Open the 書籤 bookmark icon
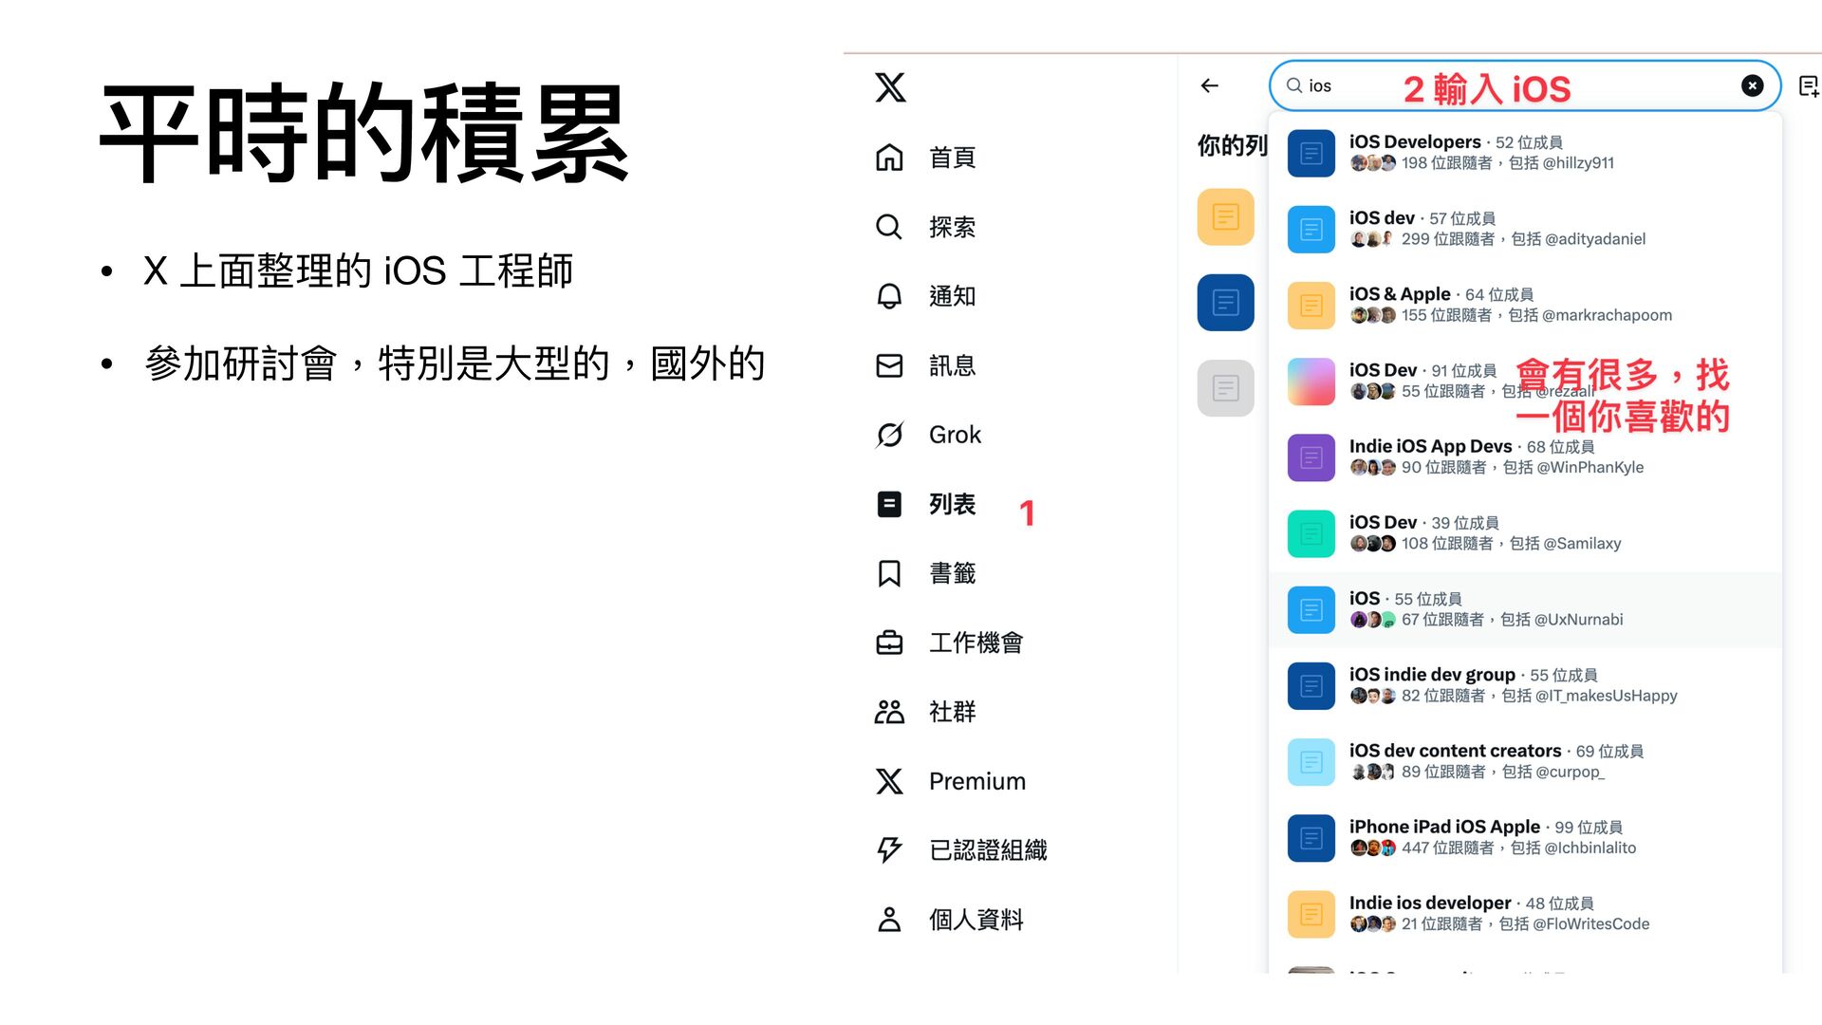This screenshot has width=1822, height=1025. click(889, 573)
